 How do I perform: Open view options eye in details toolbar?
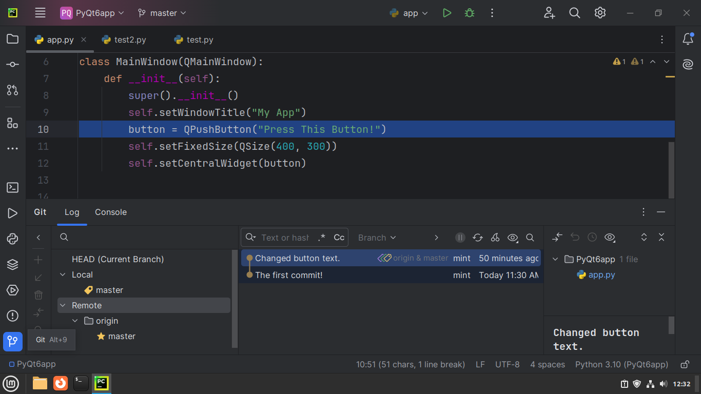point(610,237)
